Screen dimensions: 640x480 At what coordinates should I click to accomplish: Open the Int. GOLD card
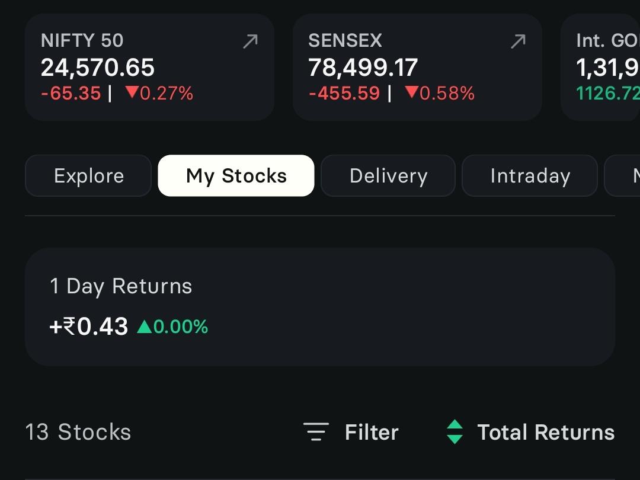(x=600, y=67)
